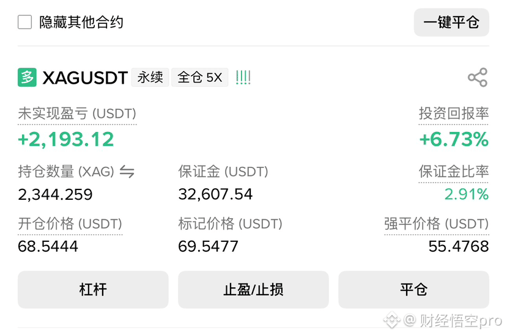The width and height of the screenshot is (507, 336).
Task: Enable the hide other contracts checkbox
Action: point(25,23)
